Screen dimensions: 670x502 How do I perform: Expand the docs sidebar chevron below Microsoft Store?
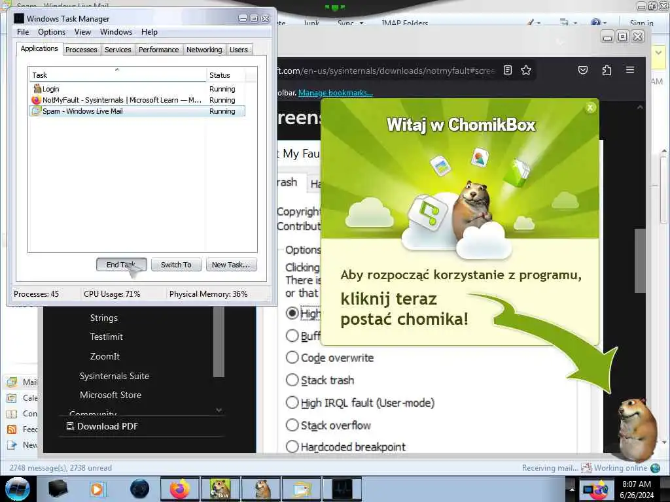tap(219, 410)
